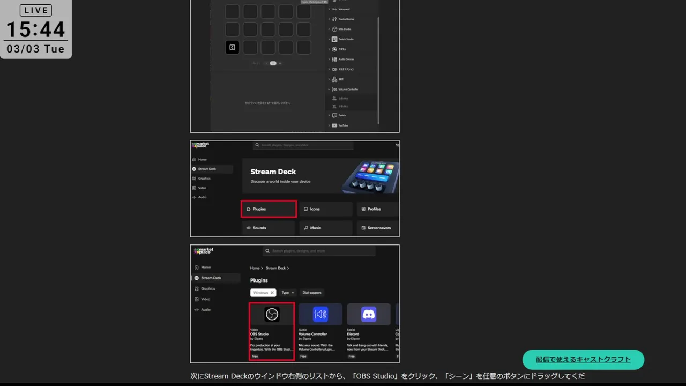Click the Discord plugin title text

353,334
